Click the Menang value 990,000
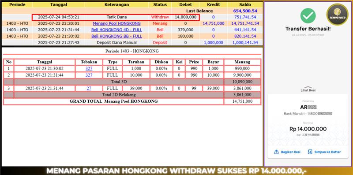This screenshot has width=353, height=175. point(242,69)
